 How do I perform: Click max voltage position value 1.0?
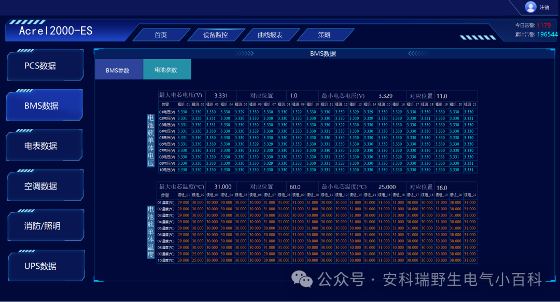click(x=293, y=96)
